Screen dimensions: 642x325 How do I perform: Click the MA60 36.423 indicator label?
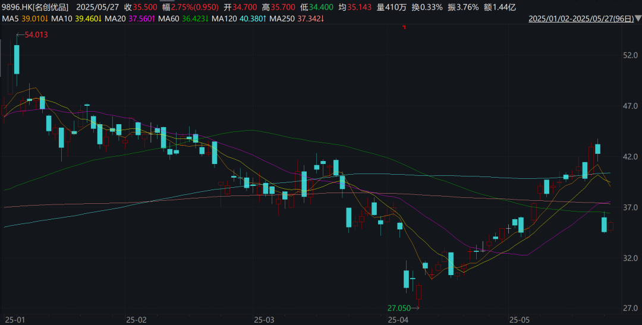tap(184, 18)
